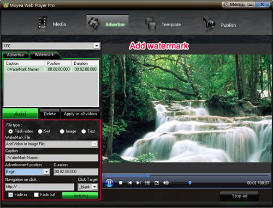The width and height of the screenshot is (273, 208).
Task: Open the Media film strip icon
Action: [43, 23]
